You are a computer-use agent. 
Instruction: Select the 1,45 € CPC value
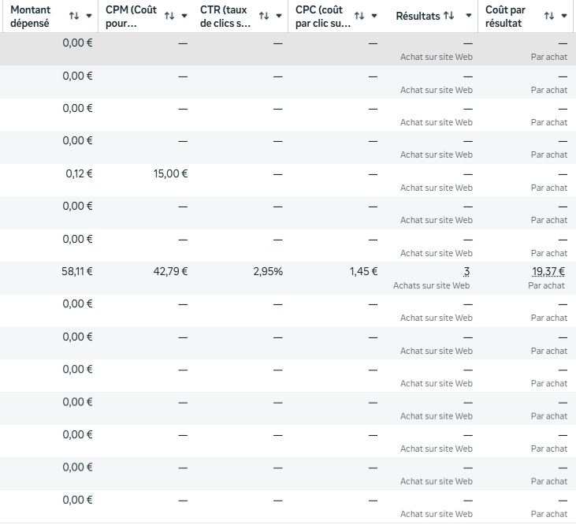click(363, 271)
